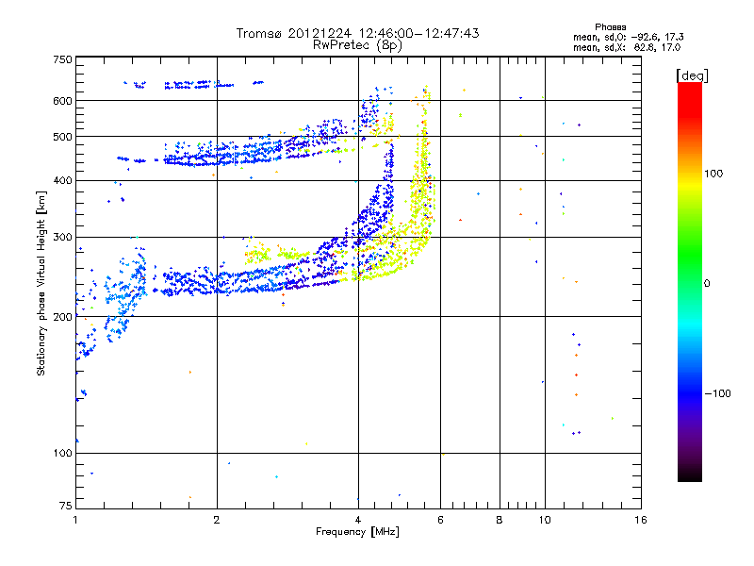This screenshot has height=566, width=754.
Task: Click the colorbar tick label '100'
Action: coord(713,174)
